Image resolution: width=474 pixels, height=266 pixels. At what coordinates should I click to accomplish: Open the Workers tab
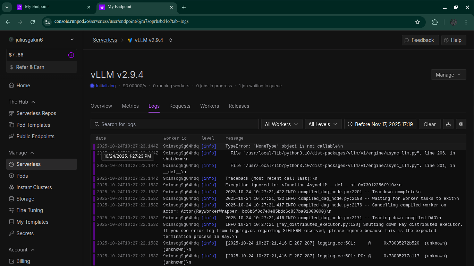209,106
